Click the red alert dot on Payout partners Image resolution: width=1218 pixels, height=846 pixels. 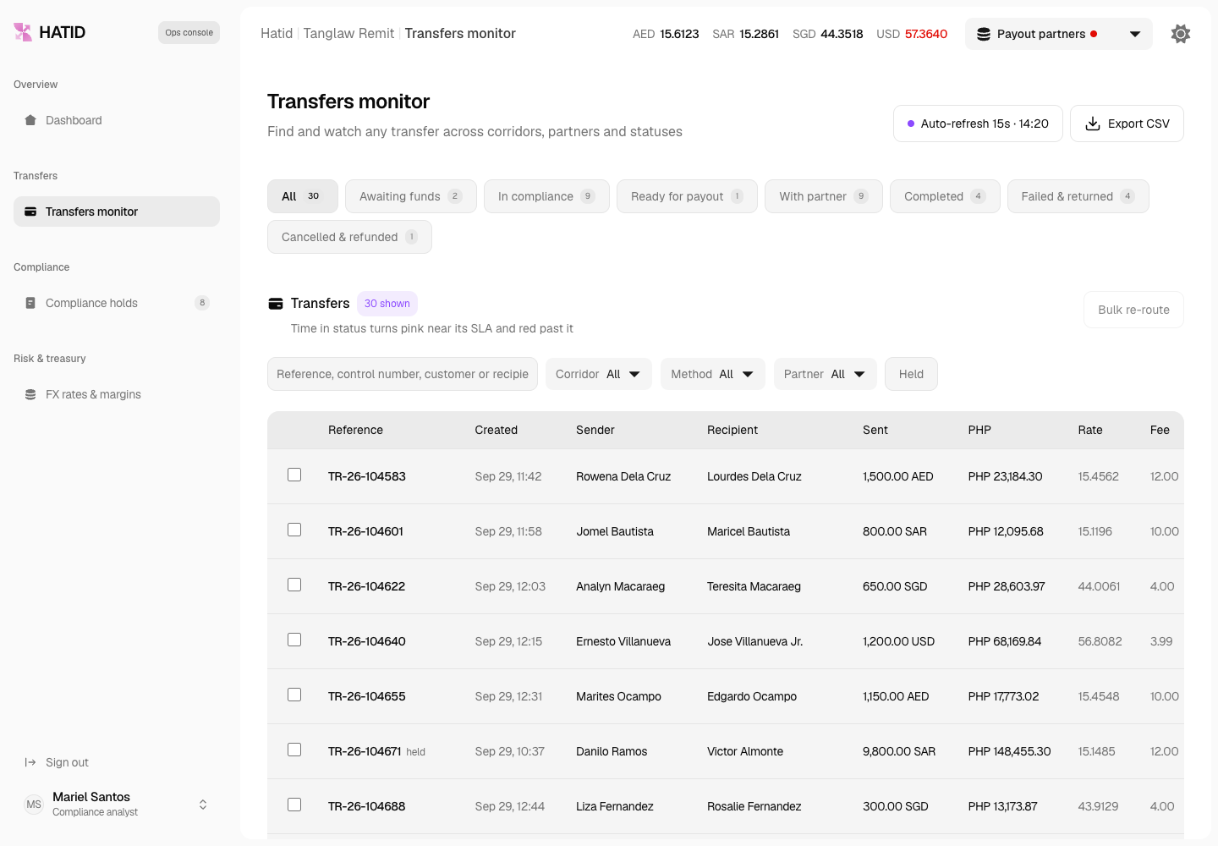pos(1094,34)
